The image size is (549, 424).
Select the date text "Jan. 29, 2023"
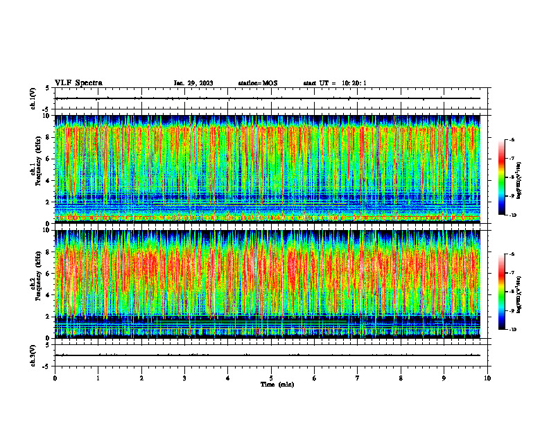pyautogui.click(x=193, y=83)
